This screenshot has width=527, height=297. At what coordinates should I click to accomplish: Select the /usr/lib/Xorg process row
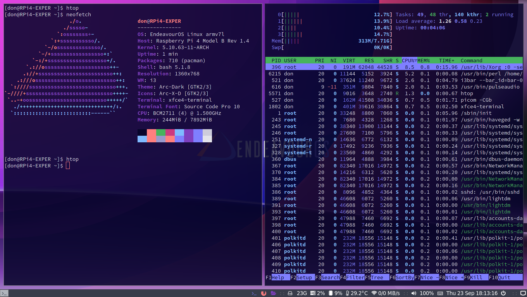click(x=394, y=67)
